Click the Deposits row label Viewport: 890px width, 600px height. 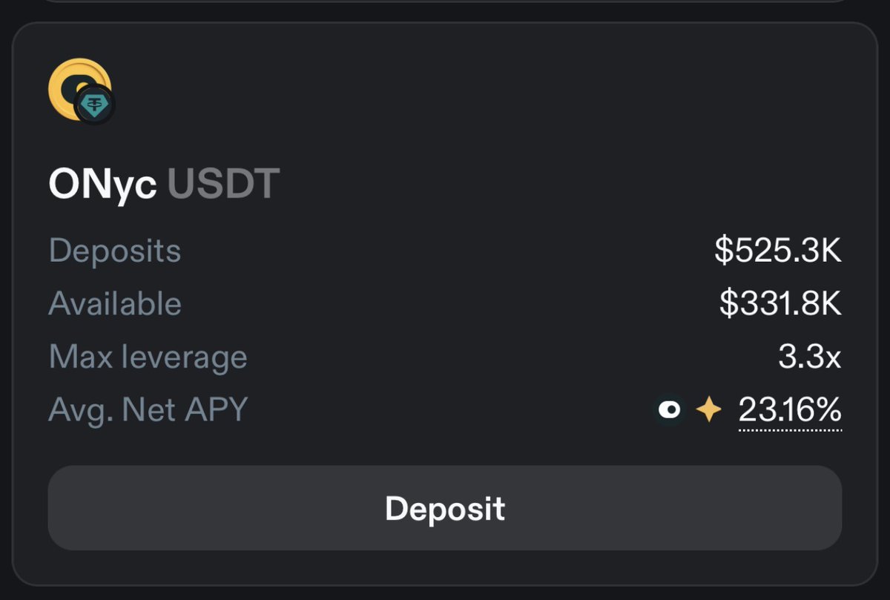[115, 251]
